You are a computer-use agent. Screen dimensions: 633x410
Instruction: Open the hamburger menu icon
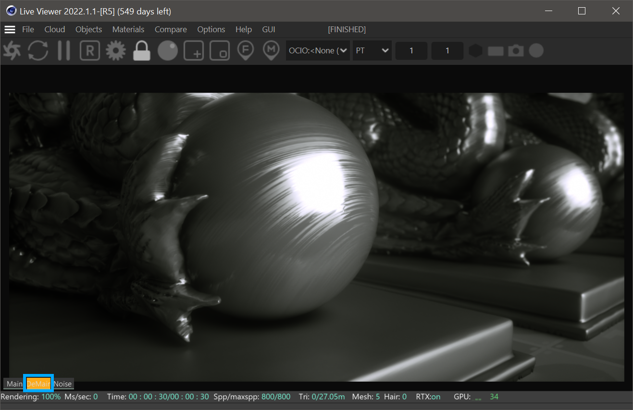10,29
